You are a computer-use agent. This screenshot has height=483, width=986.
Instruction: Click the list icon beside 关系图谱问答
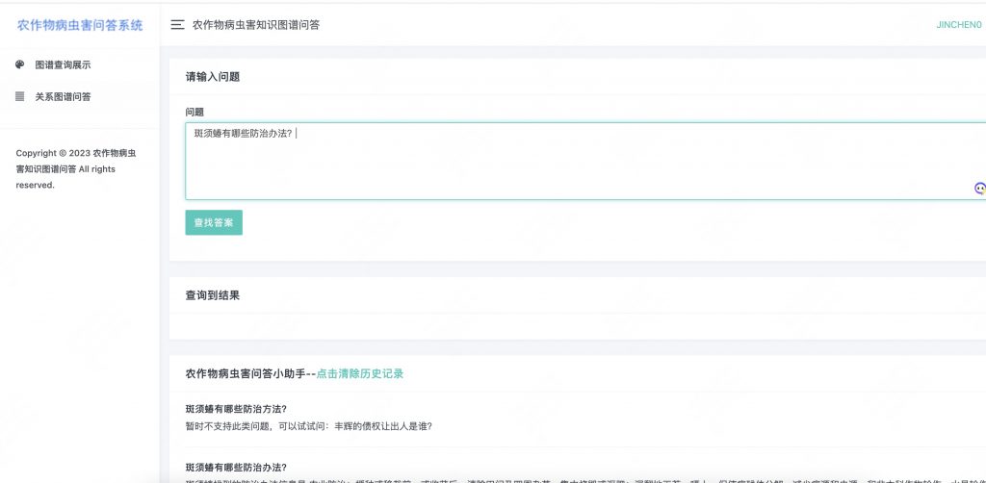pos(20,97)
